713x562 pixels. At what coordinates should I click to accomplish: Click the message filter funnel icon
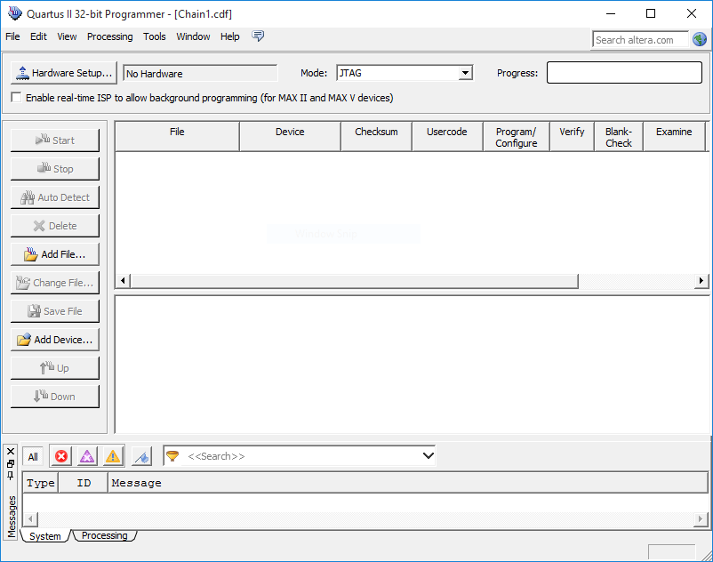tap(172, 455)
